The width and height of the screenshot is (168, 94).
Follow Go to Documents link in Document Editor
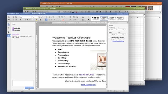click(123, 14)
